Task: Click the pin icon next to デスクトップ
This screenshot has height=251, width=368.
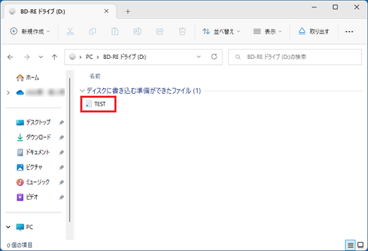Action: tap(62, 122)
